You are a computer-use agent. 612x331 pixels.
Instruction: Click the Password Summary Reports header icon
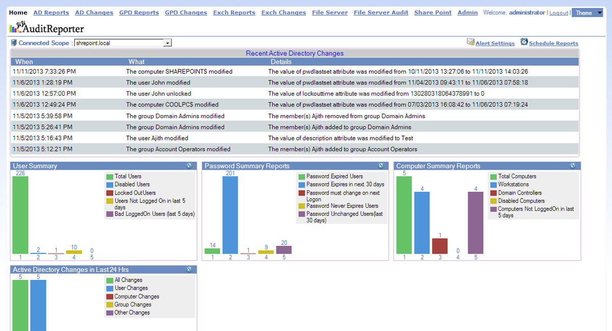click(x=381, y=165)
